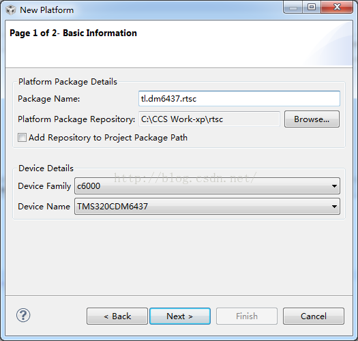This screenshot has width=358, height=341.
Task: Click the arrow on Device Name dropdown
Action: coord(334,207)
